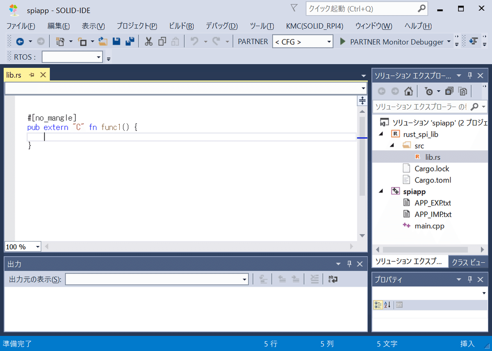
Task: Click the Home icon in Solution Explorer
Action: (408, 91)
